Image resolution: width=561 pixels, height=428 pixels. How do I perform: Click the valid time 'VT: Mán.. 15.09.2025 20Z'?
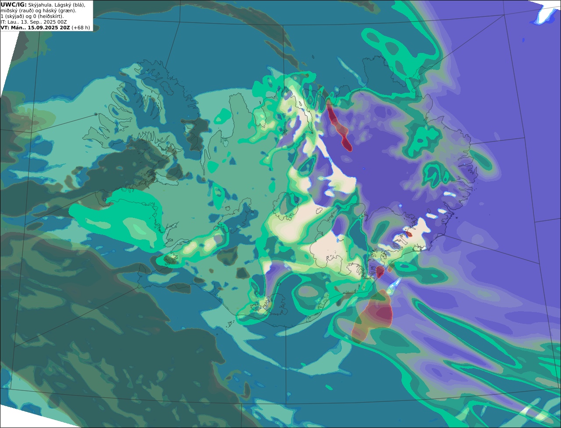35,28
